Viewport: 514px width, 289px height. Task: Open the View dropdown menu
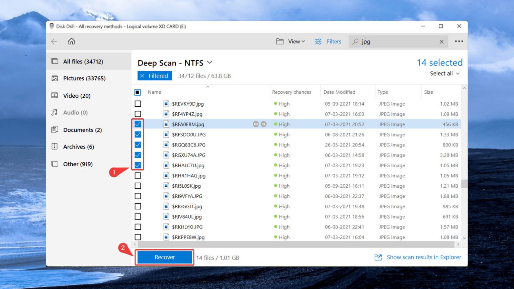(290, 41)
